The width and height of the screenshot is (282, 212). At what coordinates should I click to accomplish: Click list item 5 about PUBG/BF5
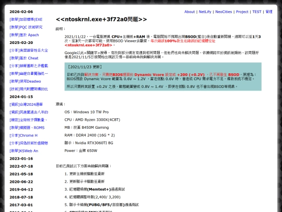pyautogui.click(x=102, y=205)
